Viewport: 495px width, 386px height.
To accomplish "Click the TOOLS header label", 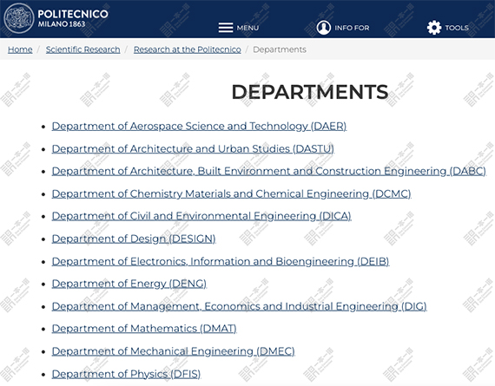I will 457,28.
